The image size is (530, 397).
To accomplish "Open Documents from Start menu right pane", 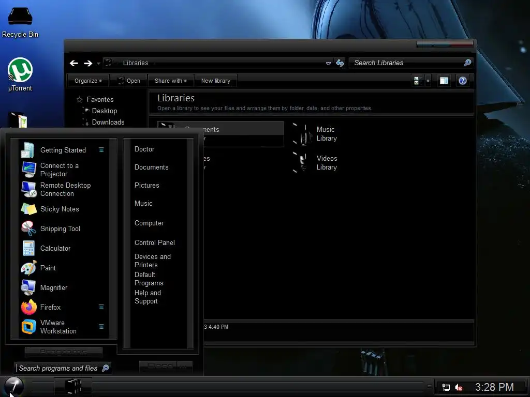I will click(x=152, y=167).
